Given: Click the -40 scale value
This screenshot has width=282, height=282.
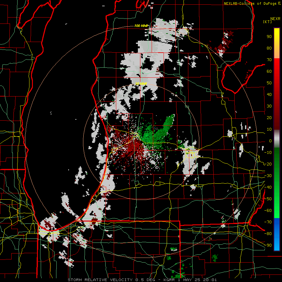Looking at the screenshot, I should point(268,187).
